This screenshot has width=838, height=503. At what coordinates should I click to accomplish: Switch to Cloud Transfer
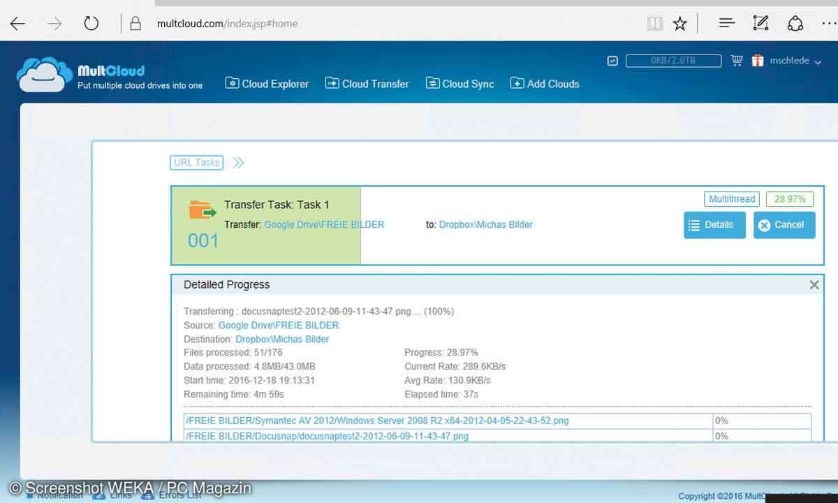tap(367, 84)
